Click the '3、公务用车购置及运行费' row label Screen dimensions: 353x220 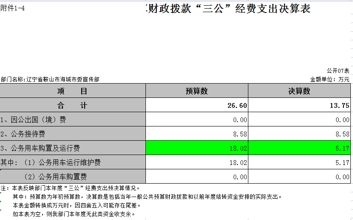pyautogui.click(x=73, y=148)
